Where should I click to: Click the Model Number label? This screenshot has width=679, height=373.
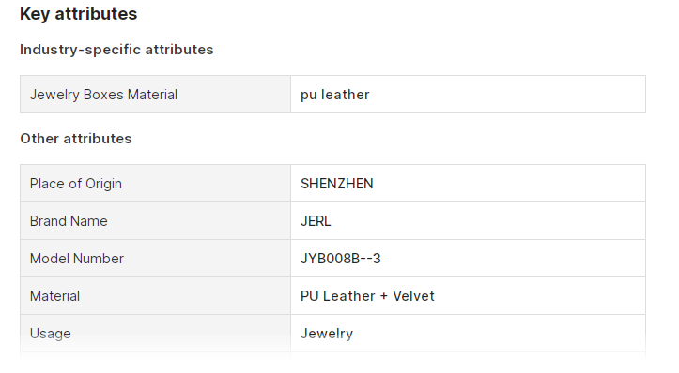tap(77, 259)
